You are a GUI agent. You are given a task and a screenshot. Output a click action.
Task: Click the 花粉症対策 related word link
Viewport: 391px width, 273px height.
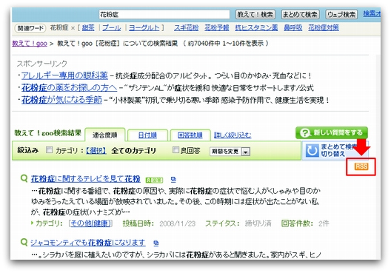tap(324, 27)
